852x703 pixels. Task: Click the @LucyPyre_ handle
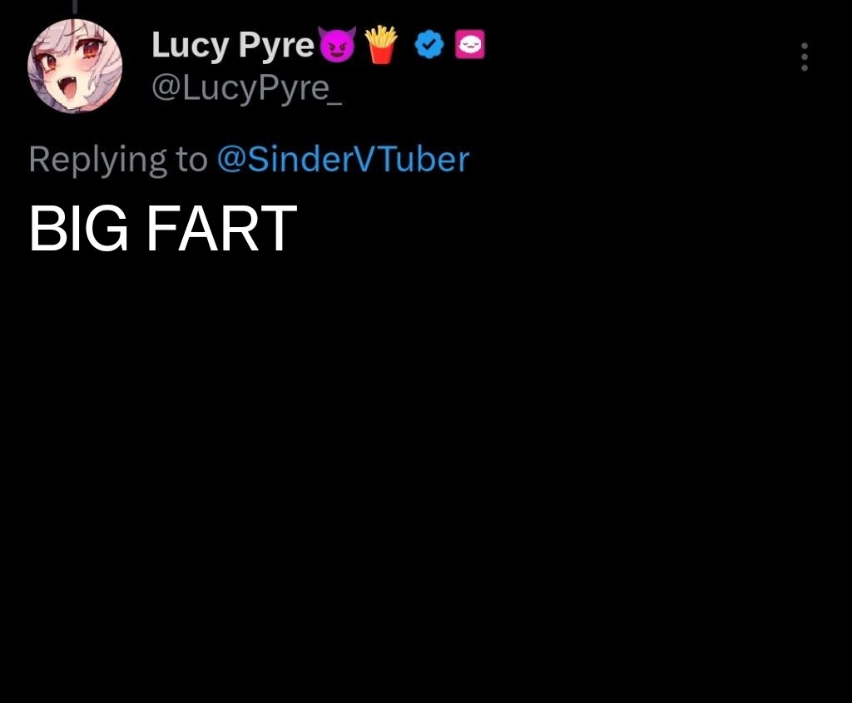point(246,88)
